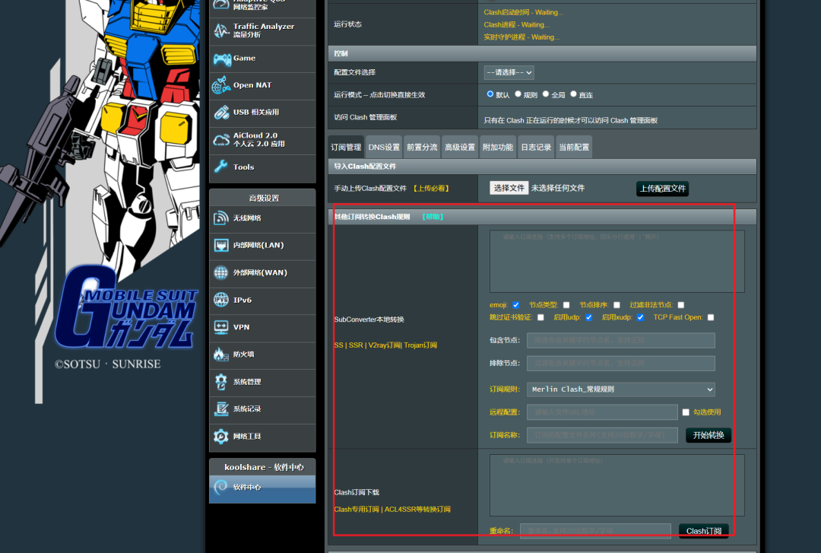Open the Traffic Analyzer icon in sidebar
This screenshot has width=821, height=553.
coord(221,31)
